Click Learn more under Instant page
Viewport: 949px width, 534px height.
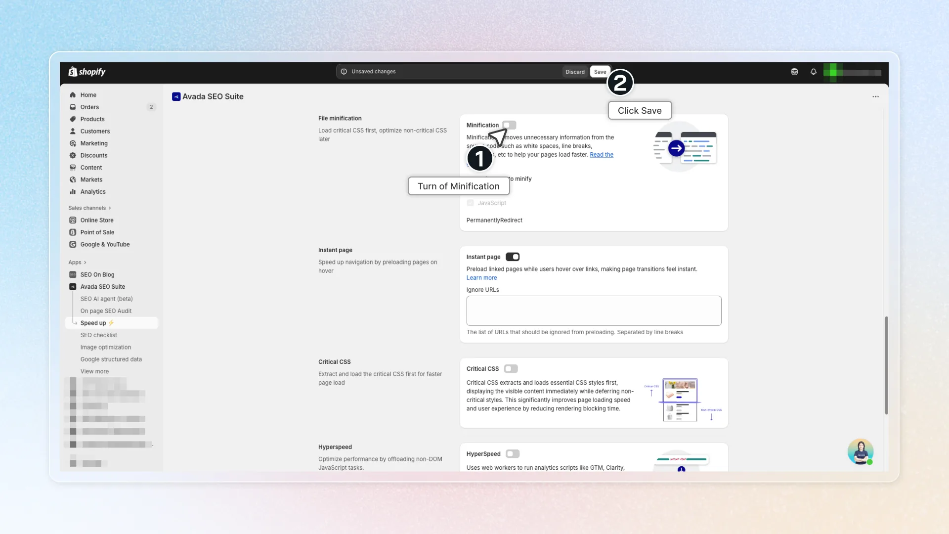pyautogui.click(x=481, y=278)
